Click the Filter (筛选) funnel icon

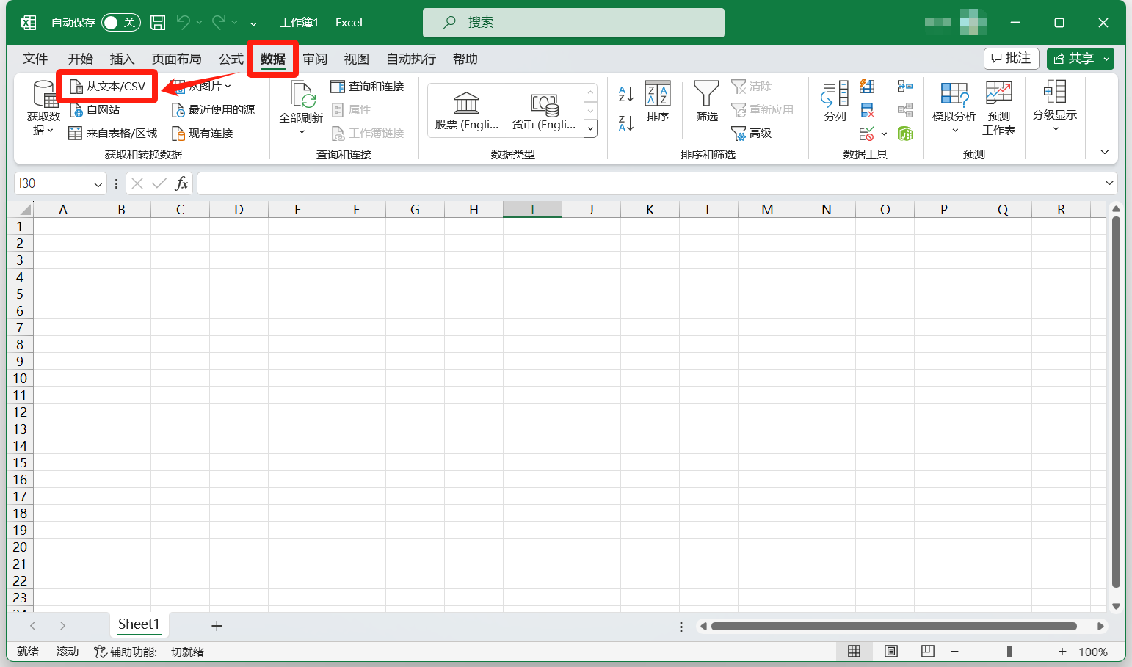coord(706,95)
